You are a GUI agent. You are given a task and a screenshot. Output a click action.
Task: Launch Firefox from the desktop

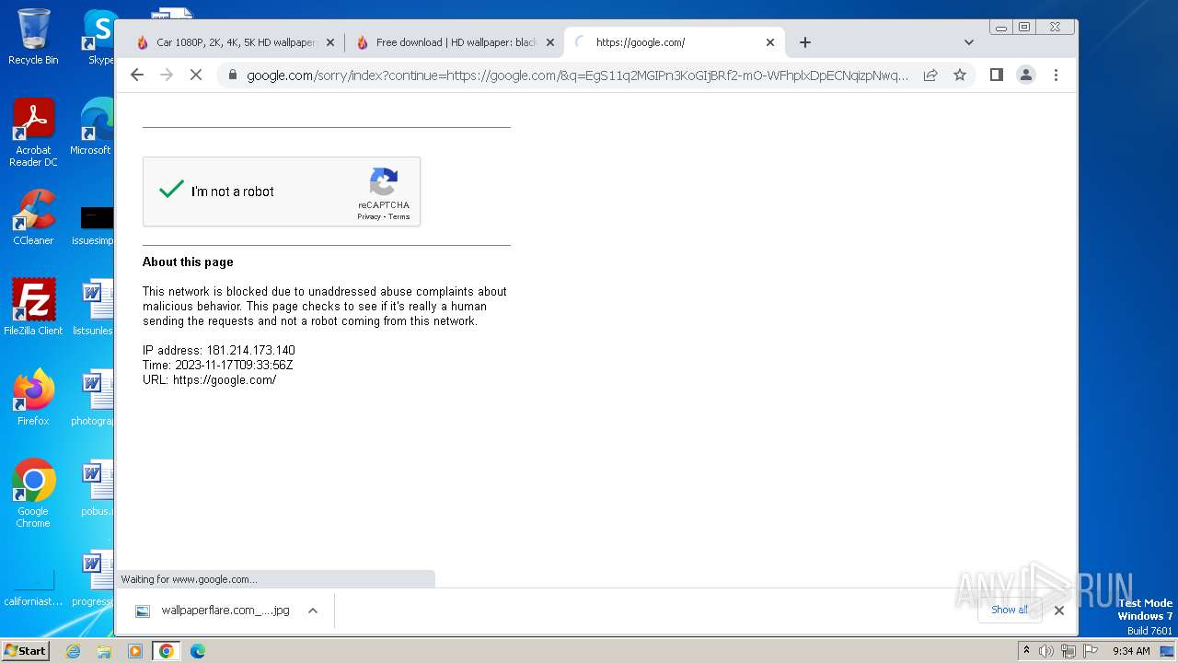[33, 398]
